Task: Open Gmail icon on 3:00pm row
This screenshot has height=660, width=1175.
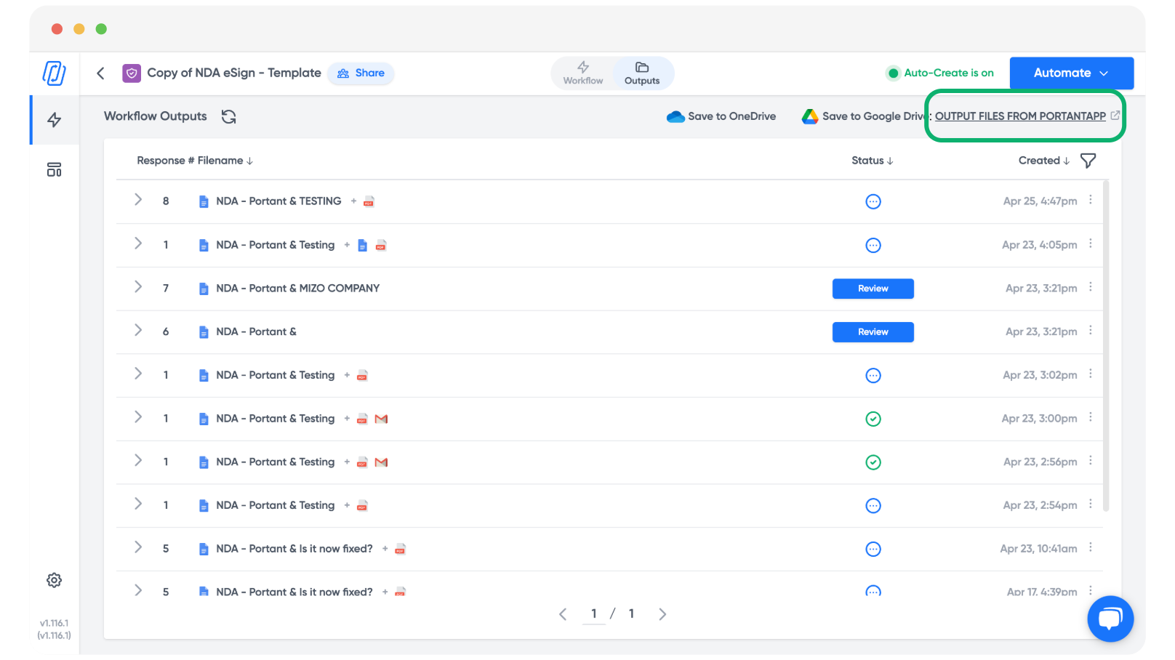Action: coord(381,419)
